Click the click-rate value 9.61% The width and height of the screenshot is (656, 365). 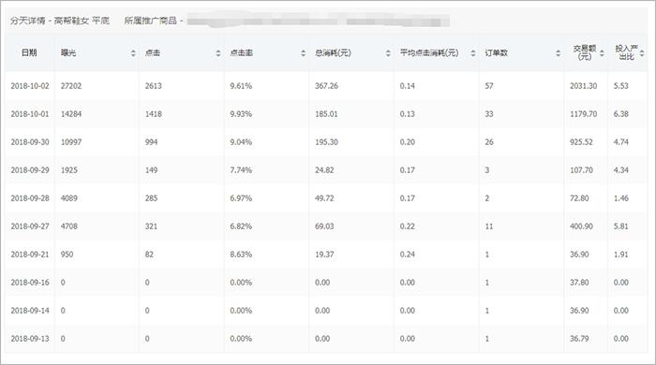click(241, 86)
